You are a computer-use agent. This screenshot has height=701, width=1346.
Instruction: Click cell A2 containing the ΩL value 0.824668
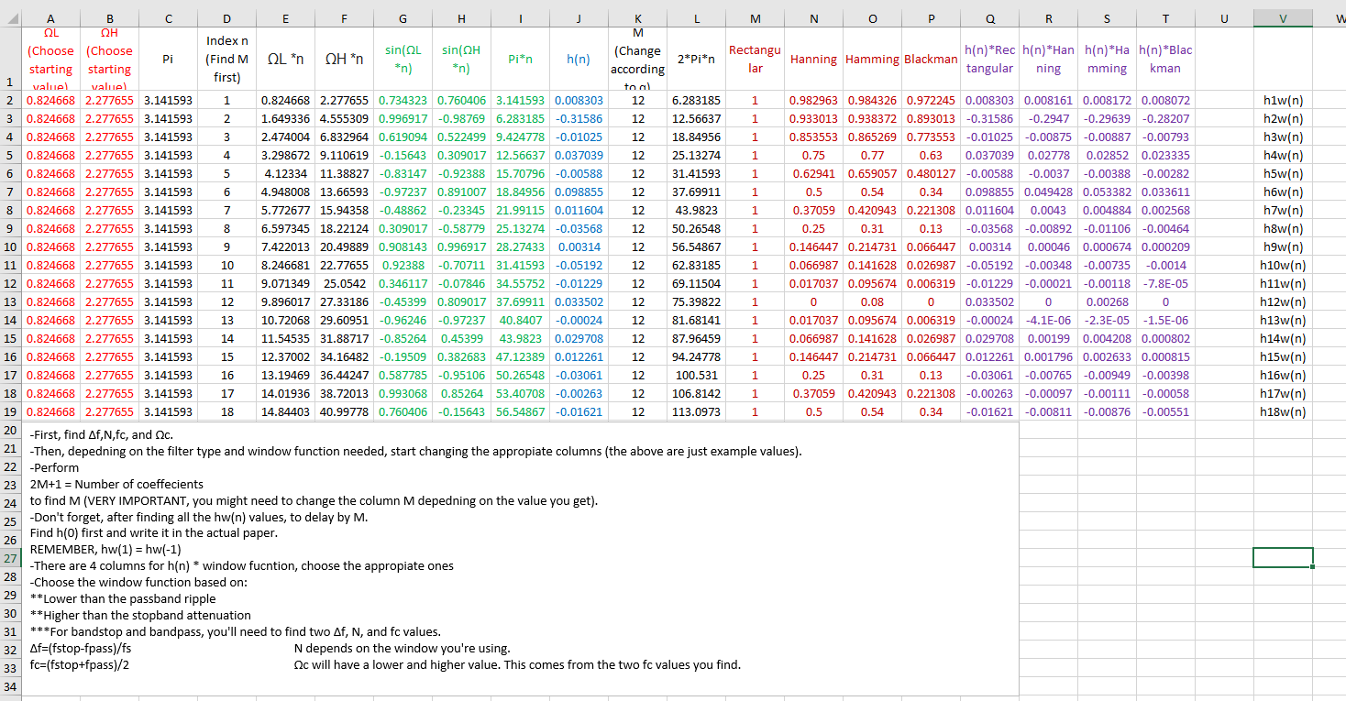50,100
